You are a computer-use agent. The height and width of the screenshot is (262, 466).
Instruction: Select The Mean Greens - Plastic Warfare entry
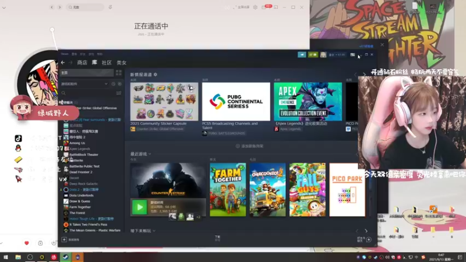pos(95,230)
